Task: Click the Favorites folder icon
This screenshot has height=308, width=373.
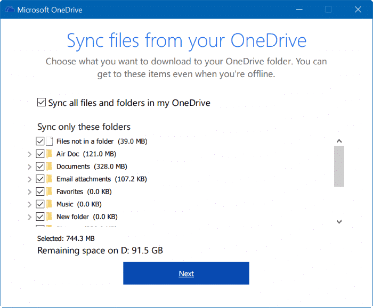Action: click(x=49, y=192)
